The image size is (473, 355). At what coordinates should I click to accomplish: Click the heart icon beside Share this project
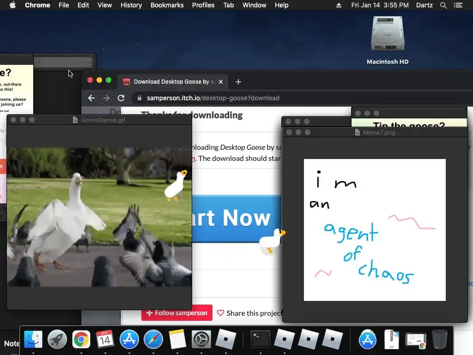click(220, 313)
